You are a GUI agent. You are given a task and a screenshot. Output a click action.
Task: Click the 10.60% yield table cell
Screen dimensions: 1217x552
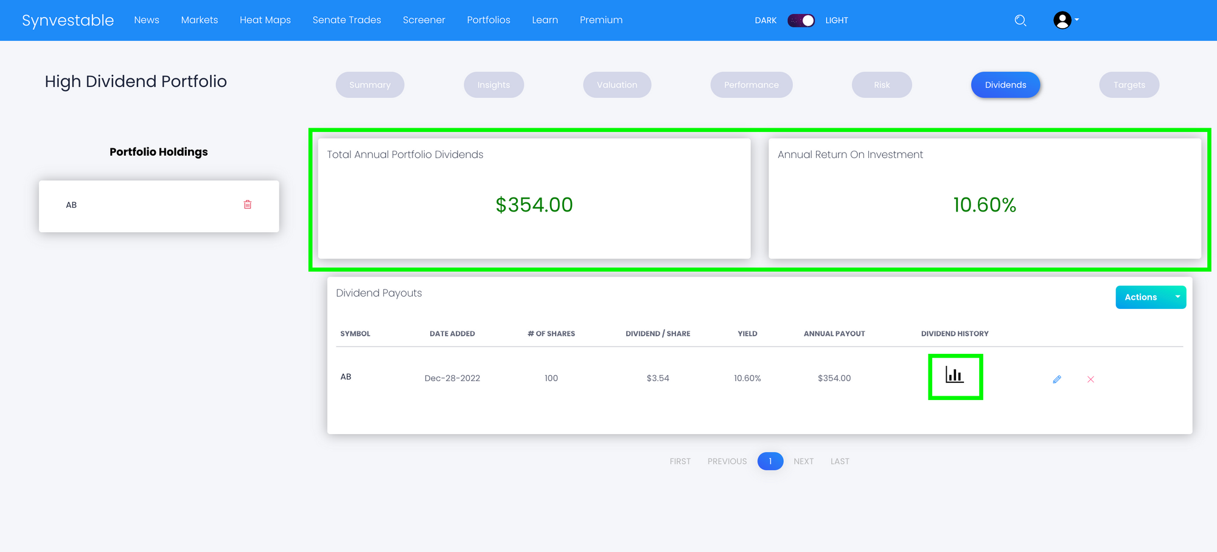pyautogui.click(x=747, y=378)
